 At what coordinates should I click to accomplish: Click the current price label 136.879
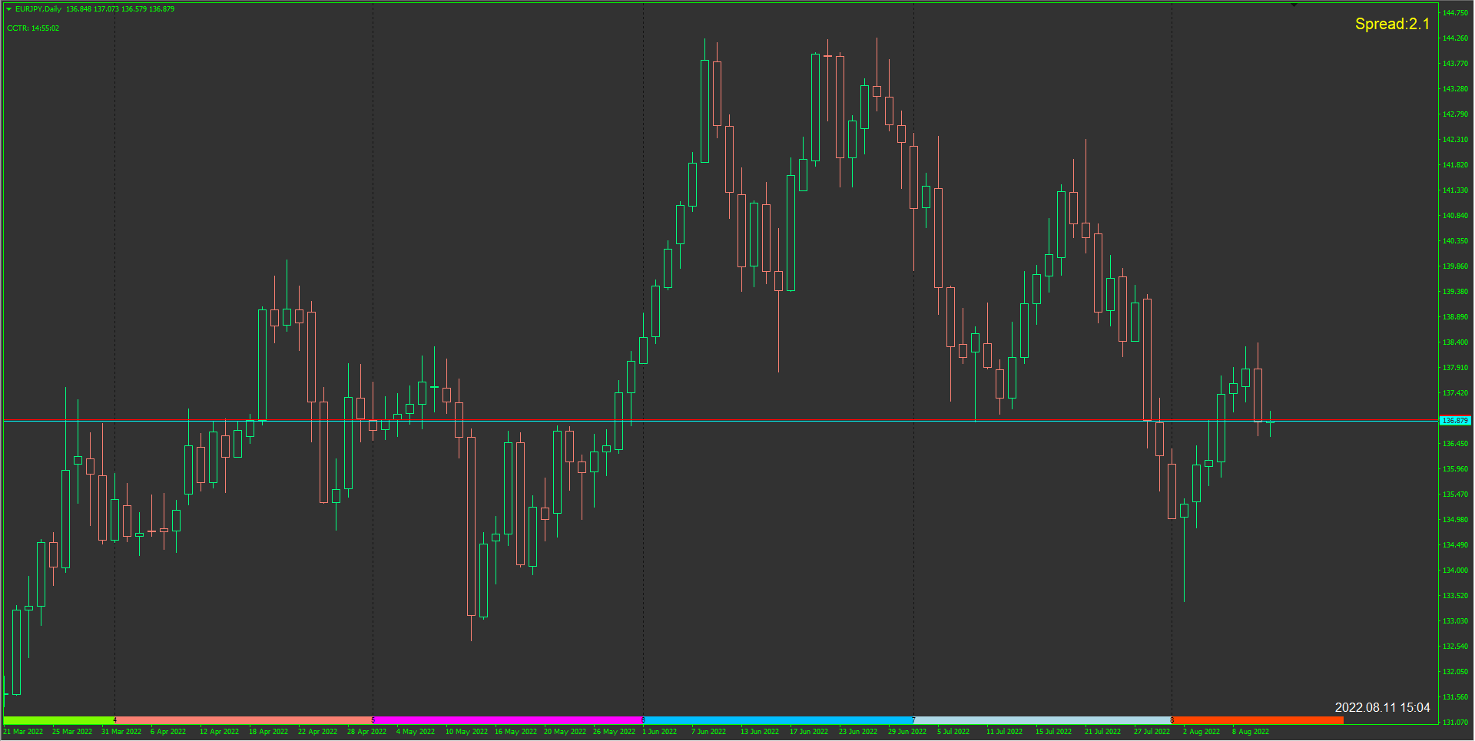click(x=1455, y=421)
